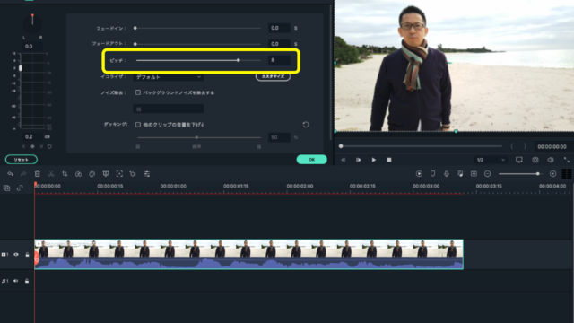The width and height of the screenshot is (574, 323).
Task: Open the audio mixer icon
Action: (x=460, y=173)
